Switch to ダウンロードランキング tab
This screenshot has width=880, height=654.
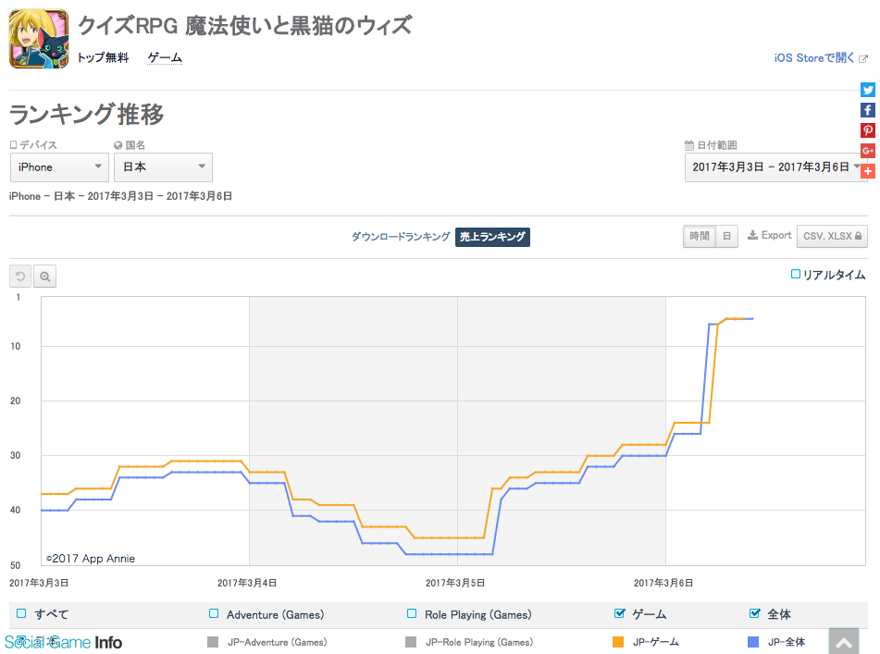tap(401, 237)
